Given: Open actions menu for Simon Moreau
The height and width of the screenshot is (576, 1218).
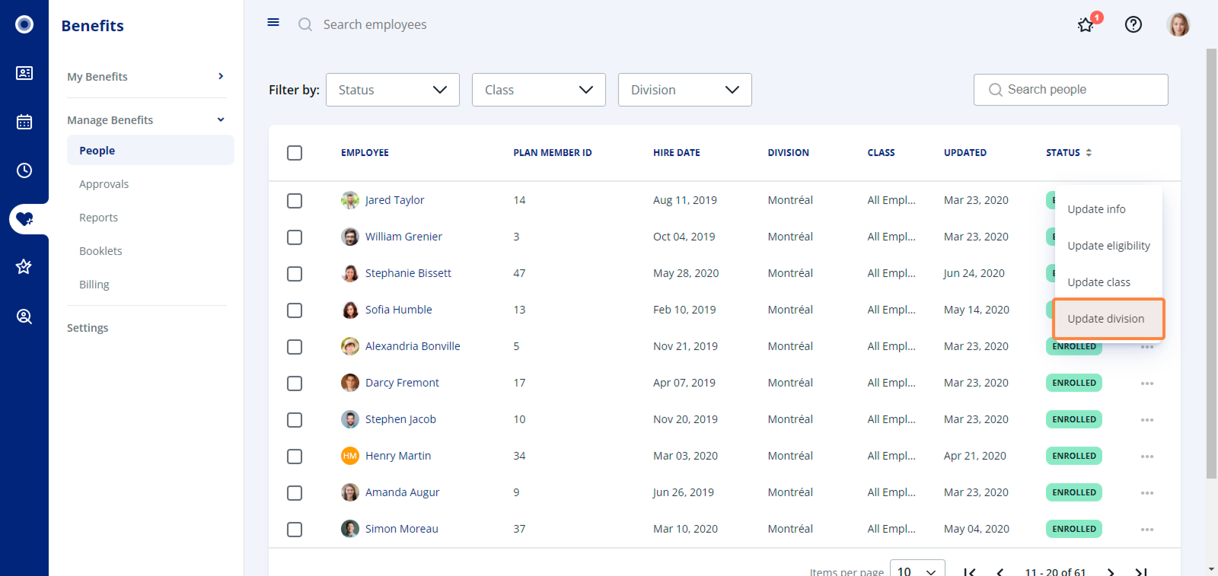Looking at the screenshot, I should click(1147, 529).
